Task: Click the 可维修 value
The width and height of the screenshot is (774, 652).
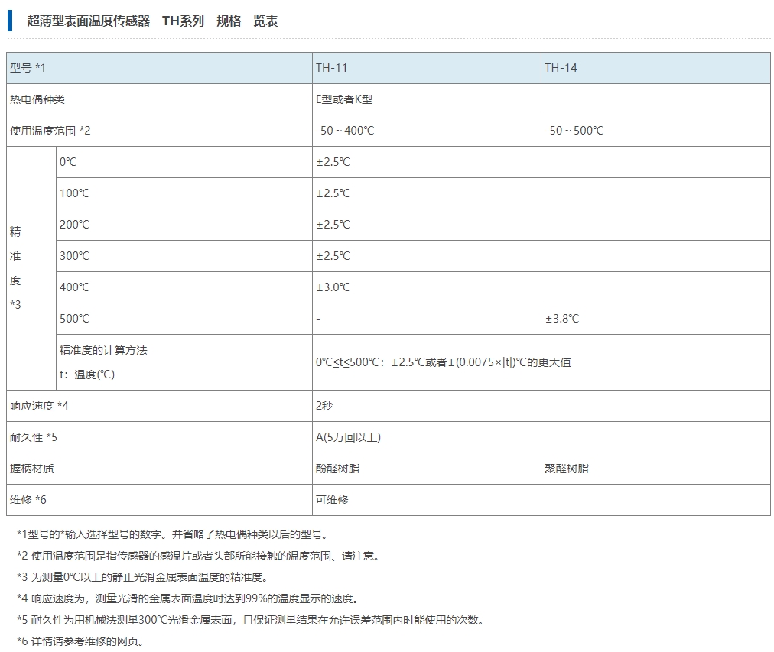Action: tap(332, 500)
